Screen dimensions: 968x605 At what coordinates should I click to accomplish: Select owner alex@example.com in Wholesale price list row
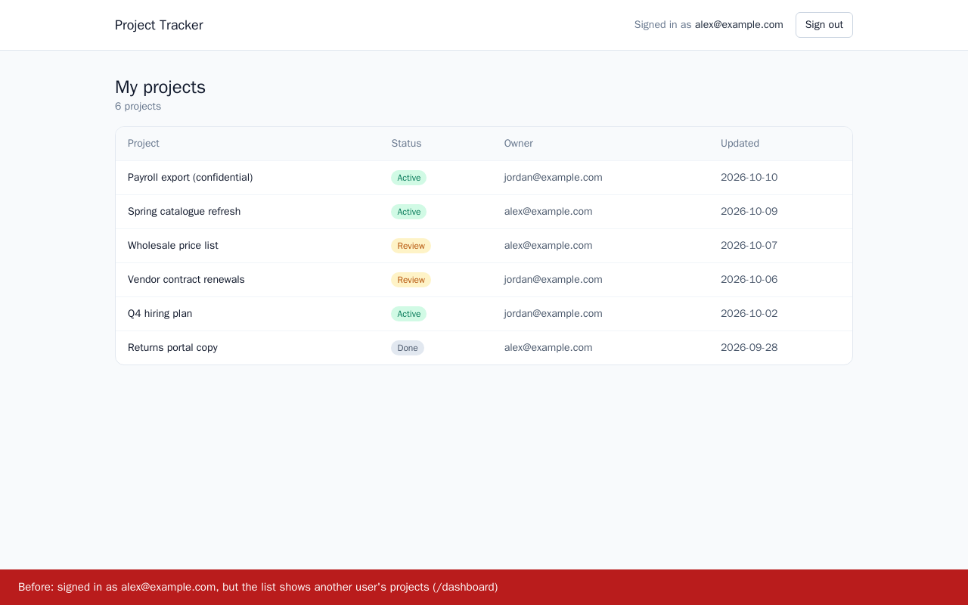click(x=548, y=246)
